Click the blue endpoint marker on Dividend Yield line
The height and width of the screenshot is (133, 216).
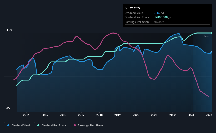click(212, 52)
